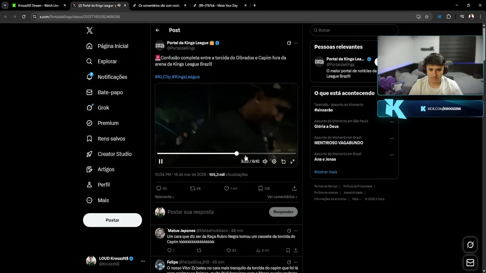486x273 pixels.
Task: Open Creator Studio rocket entry
Action: point(109,154)
